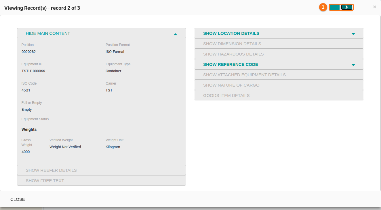Screen dimensions: 381x210
Task: Expand Show Attached Equipment Details
Action: pos(279,75)
